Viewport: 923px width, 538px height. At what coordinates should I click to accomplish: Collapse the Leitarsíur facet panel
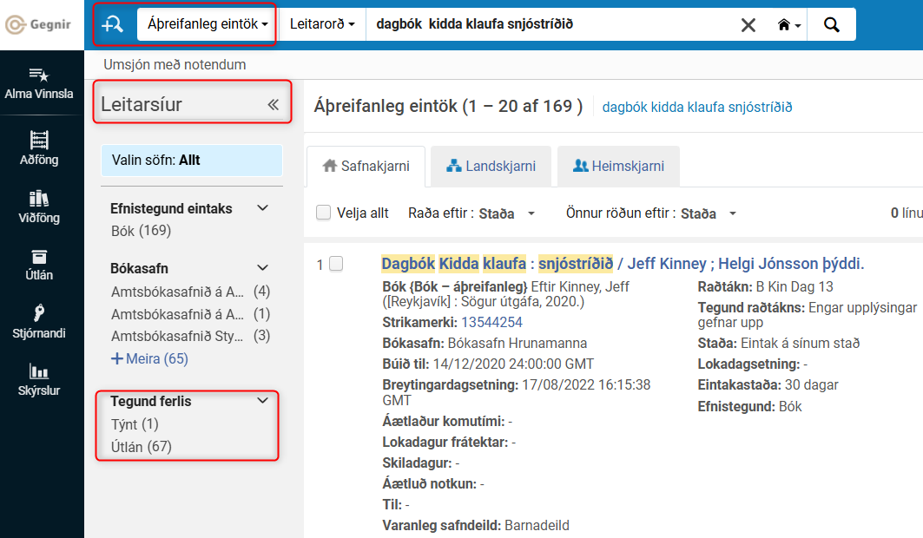(274, 105)
